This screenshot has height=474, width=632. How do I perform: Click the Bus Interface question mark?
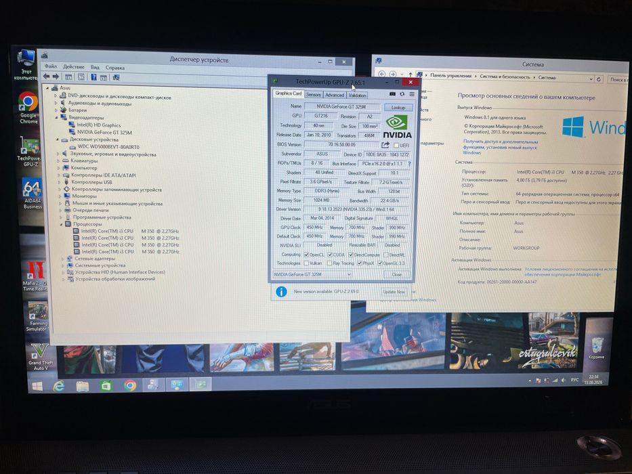[x=409, y=164]
